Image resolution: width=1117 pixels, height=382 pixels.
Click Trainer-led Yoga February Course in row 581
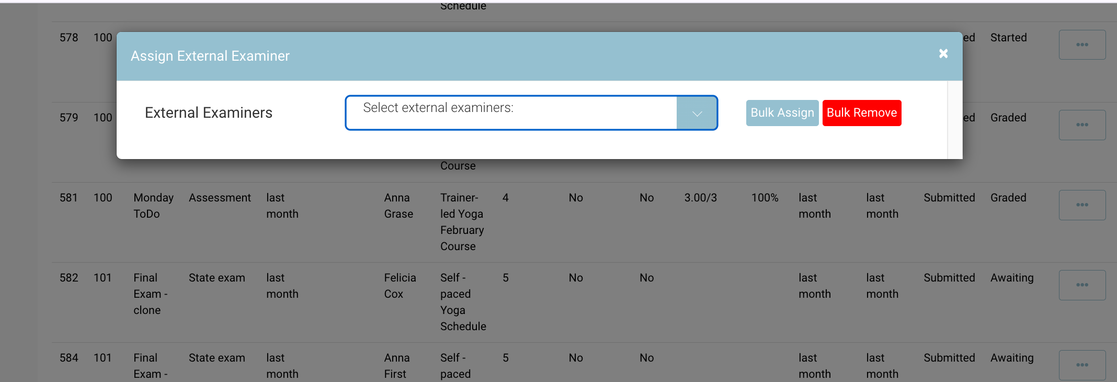(462, 222)
